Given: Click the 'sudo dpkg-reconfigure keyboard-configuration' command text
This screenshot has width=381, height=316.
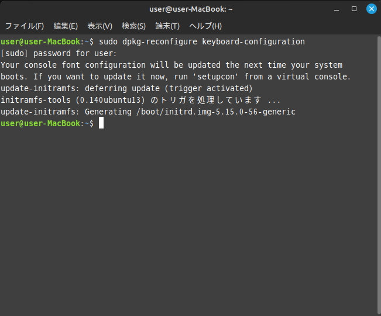Looking at the screenshot, I should pos(202,41).
